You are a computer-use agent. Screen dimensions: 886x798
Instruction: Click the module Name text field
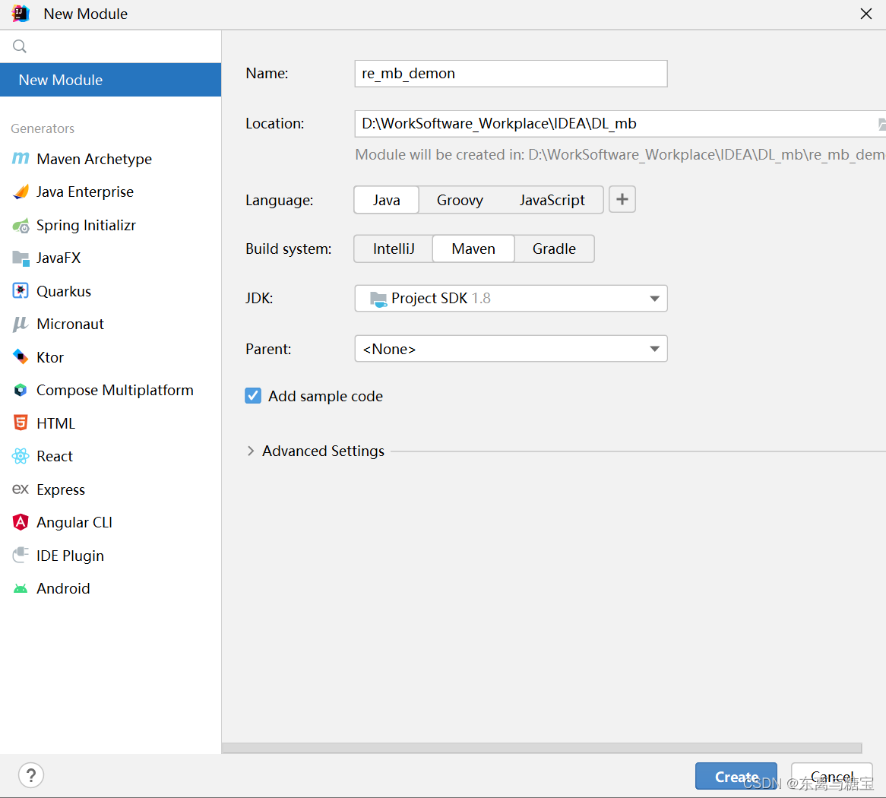(x=511, y=74)
